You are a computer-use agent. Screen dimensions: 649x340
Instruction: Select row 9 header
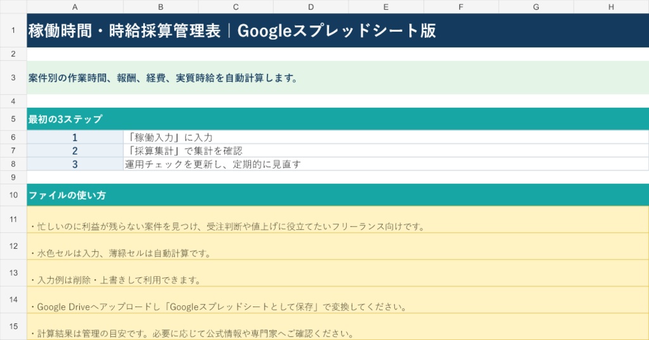[13, 177]
